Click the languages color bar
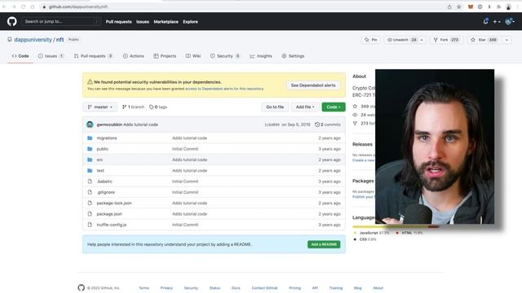The image size is (522, 293). pyautogui.click(x=396, y=226)
